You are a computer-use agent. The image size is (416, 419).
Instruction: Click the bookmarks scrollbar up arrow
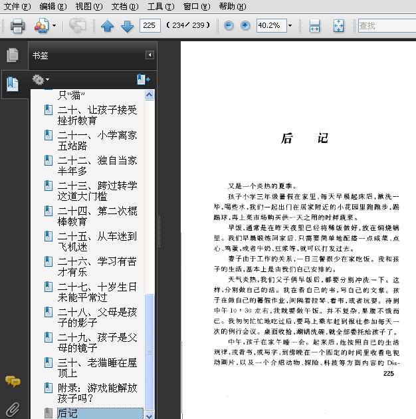(x=150, y=95)
